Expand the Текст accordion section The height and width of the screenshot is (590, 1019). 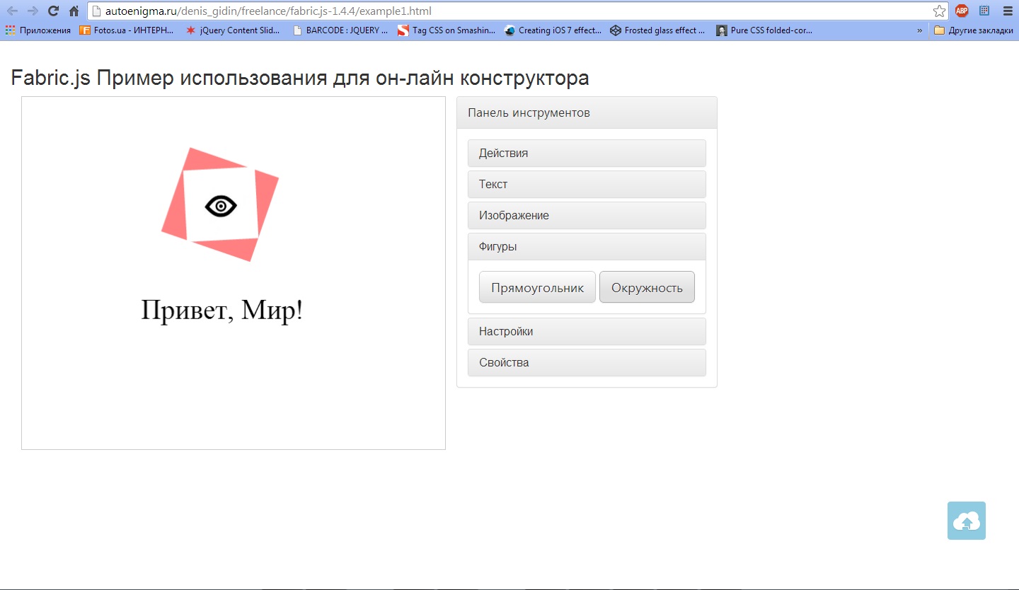[587, 184]
